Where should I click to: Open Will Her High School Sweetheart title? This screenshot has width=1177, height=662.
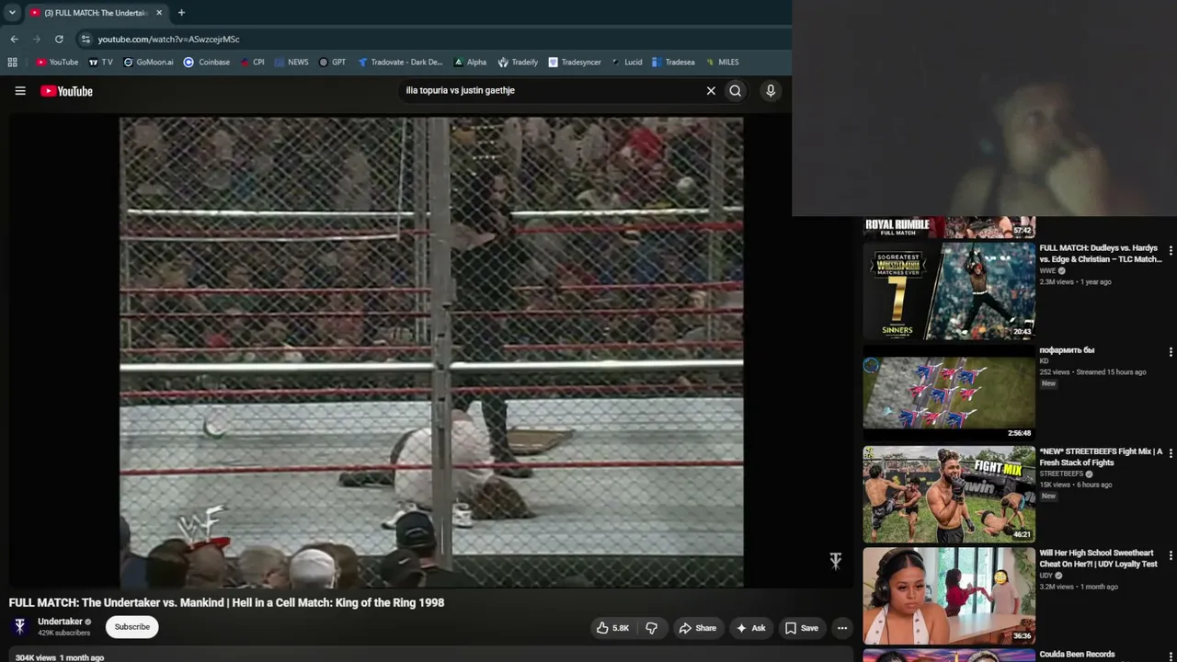point(1098,558)
